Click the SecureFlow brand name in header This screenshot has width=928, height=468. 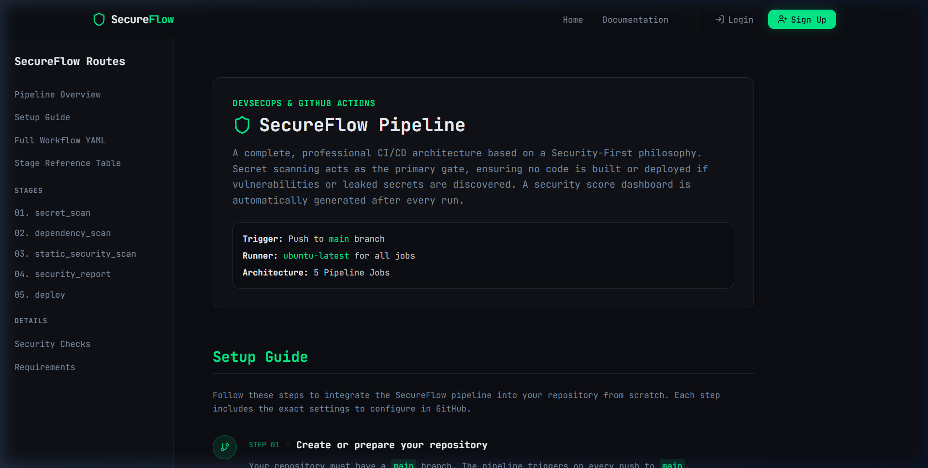coord(143,19)
